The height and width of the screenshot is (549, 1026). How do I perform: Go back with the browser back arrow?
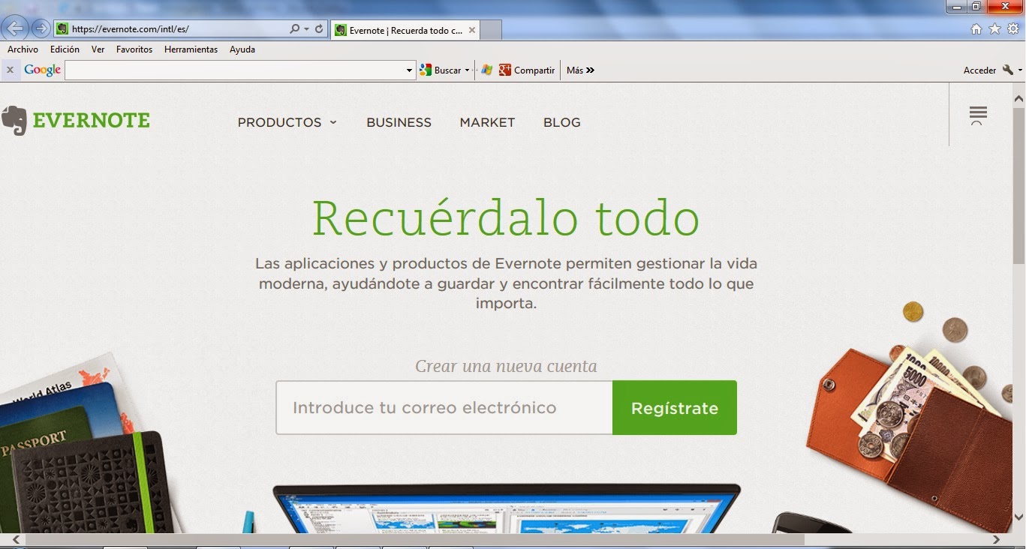click(15, 28)
